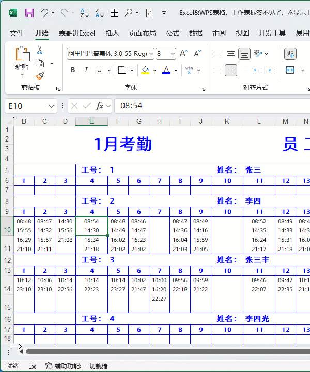Apply the yellow fill color swatch
Image resolution: width=310 pixels, height=372 pixels.
145,70
